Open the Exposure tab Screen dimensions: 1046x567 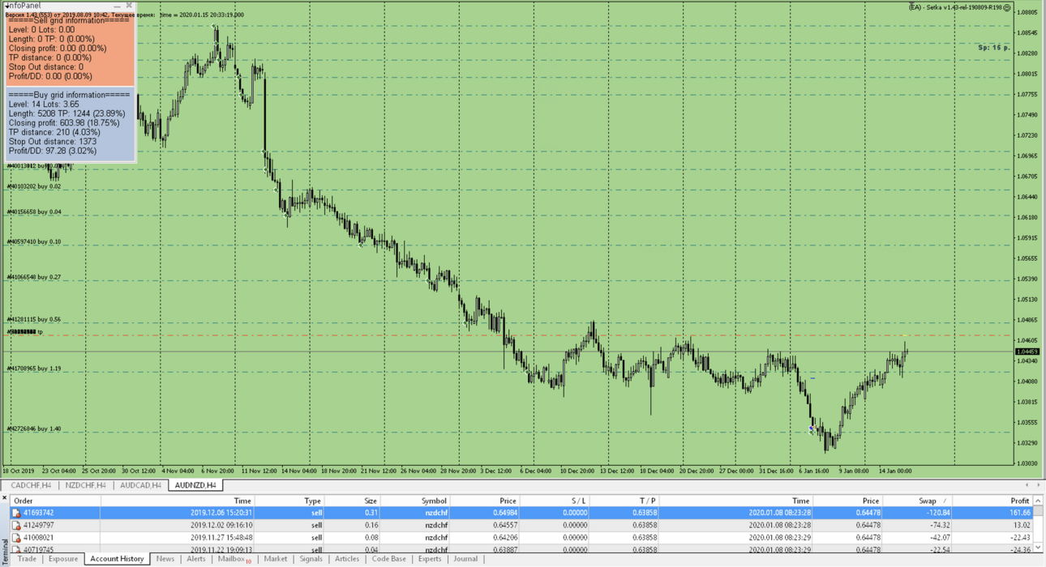[x=63, y=559]
